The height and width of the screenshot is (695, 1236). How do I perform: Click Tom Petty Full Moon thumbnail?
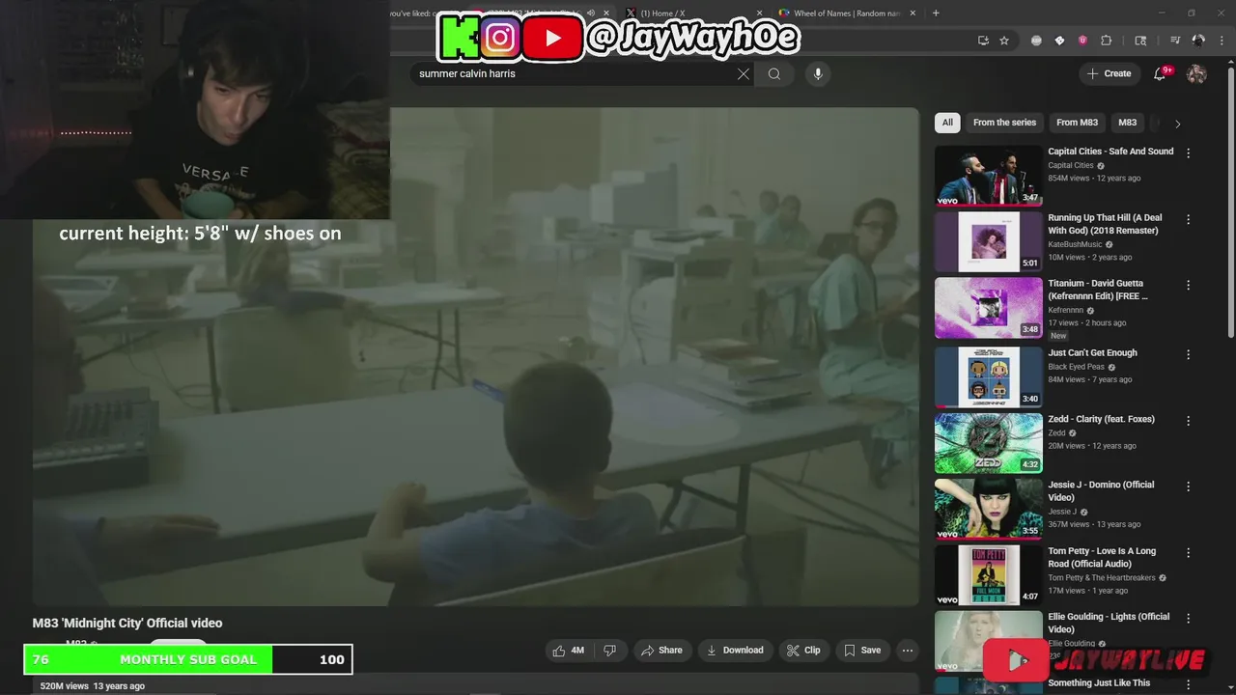pyautogui.click(x=988, y=575)
